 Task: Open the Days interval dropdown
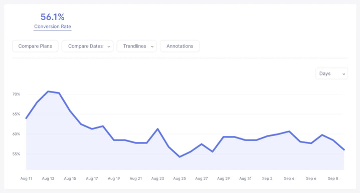332,73
